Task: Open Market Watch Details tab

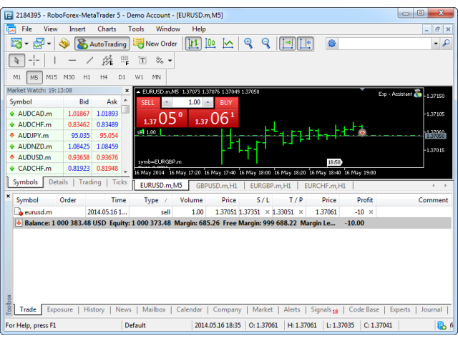Action: tap(58, 182)
